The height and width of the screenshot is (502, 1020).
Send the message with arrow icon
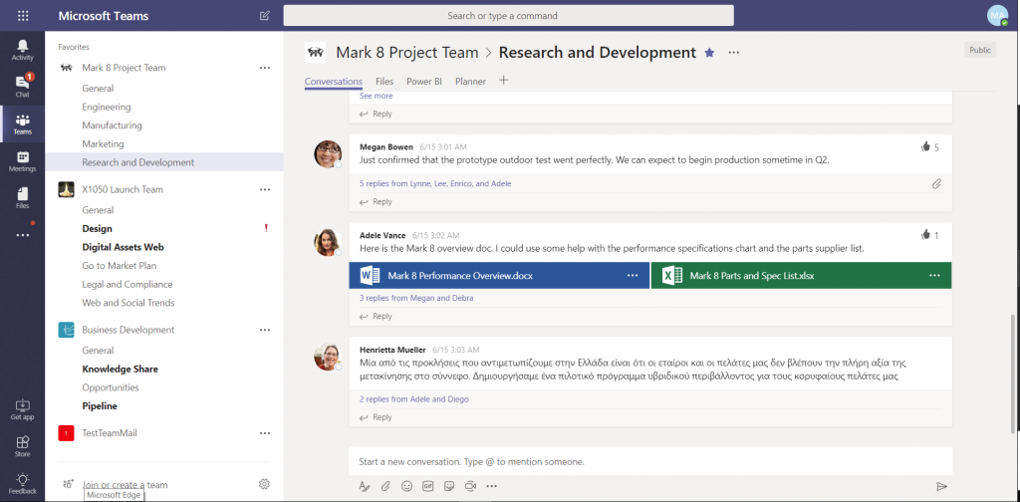pos(941,486)
